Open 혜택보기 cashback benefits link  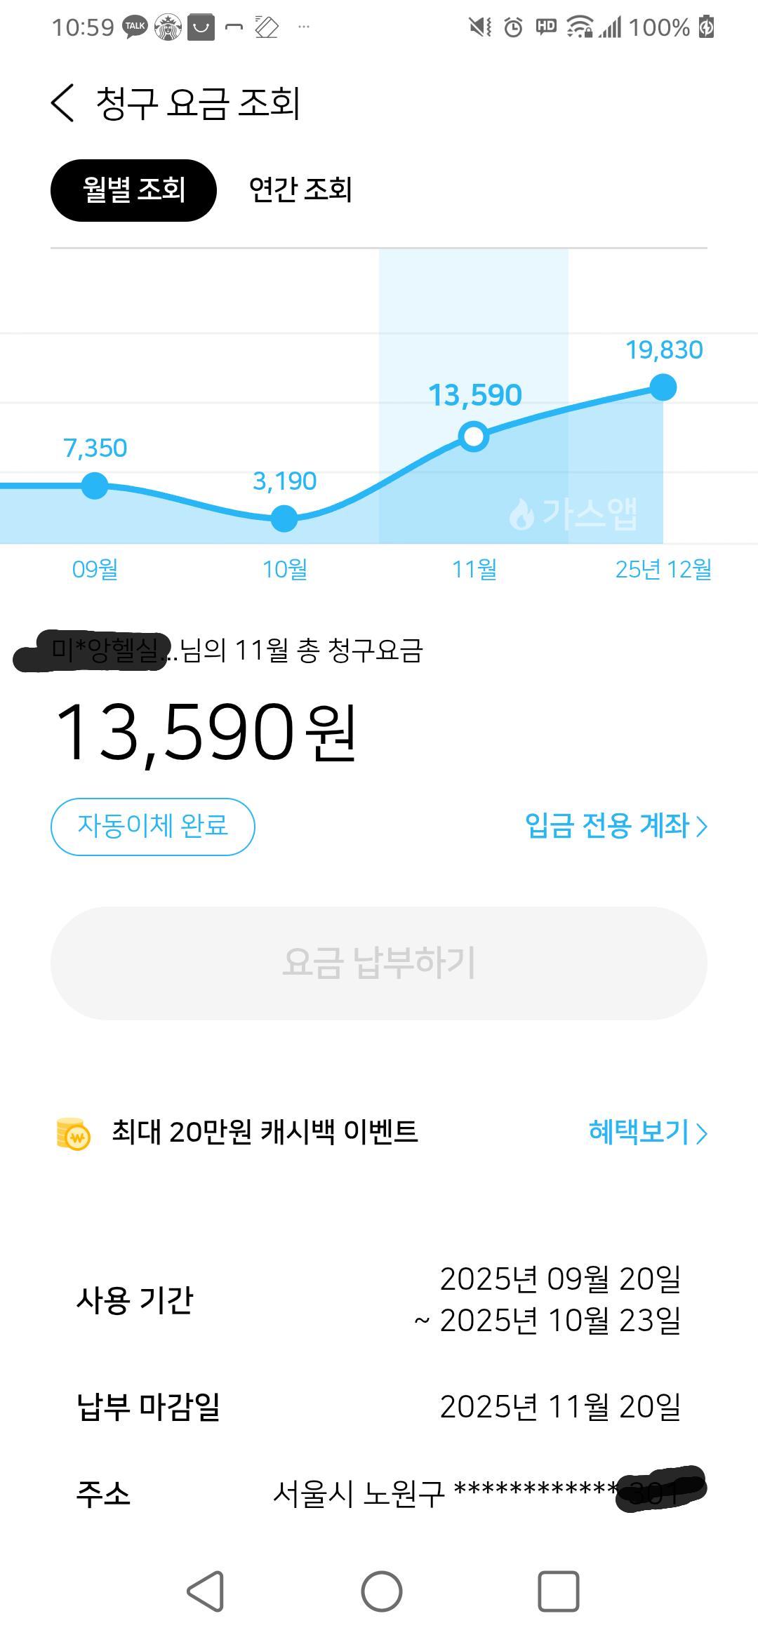click(x=647, y=1132)
